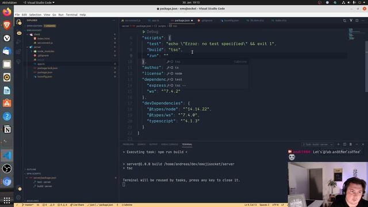Show all applications grid
The height and width of the screenshot is (207, 368).
(7, 200)
